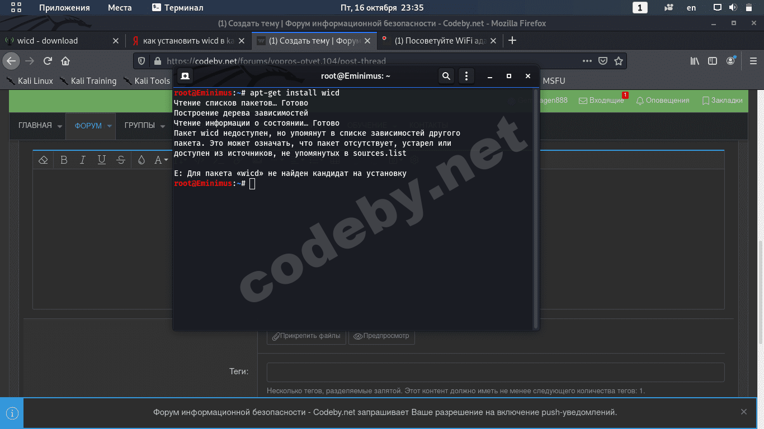
Task: Toggle underline formatting in the editor
Action: click(x=101, y=160)
